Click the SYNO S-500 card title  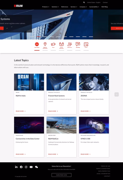(86, 139)
